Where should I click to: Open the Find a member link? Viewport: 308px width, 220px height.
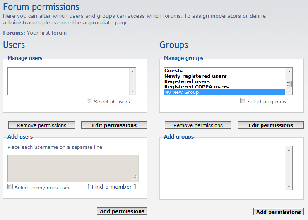[x=112, y=187]
